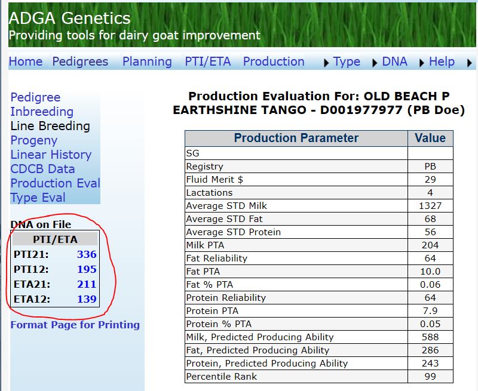This screenshot has height=391, width=478.
Task: Click the Value column header
Action: click(430, 138)
